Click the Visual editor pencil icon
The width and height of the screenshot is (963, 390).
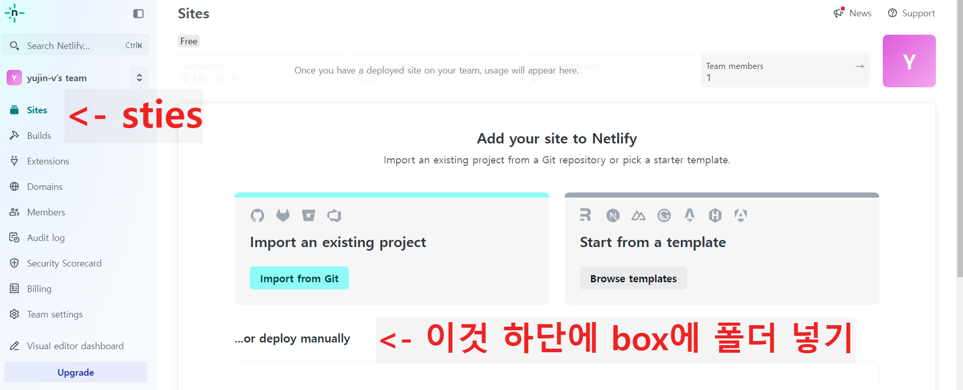point(14,346)
